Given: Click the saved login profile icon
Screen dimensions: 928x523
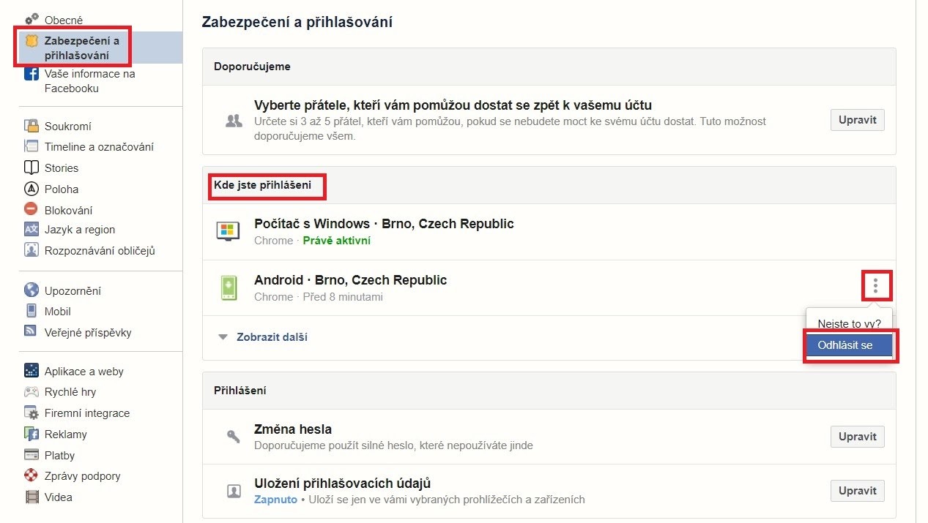Looking at the screenshot, I should coord(234,491).
